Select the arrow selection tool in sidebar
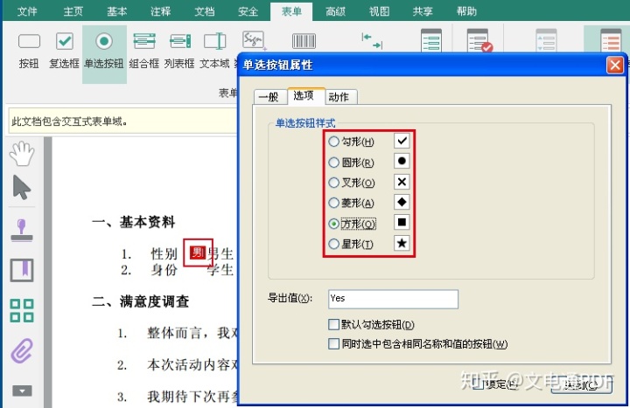Image resolution: width=630 pixels, height=408 pixels. tap(22, 187)
